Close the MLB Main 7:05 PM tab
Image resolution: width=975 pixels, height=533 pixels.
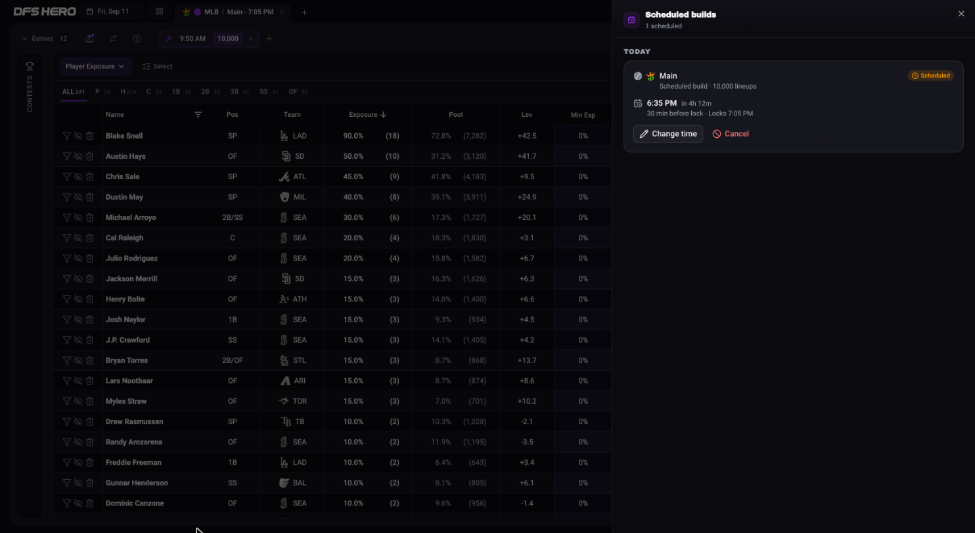coord(282,12)
